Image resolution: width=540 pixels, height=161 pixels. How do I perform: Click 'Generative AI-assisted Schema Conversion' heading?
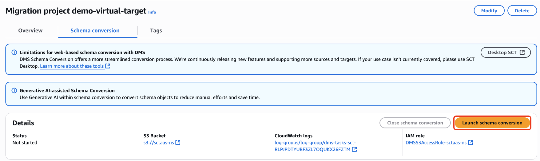point(67,90)
